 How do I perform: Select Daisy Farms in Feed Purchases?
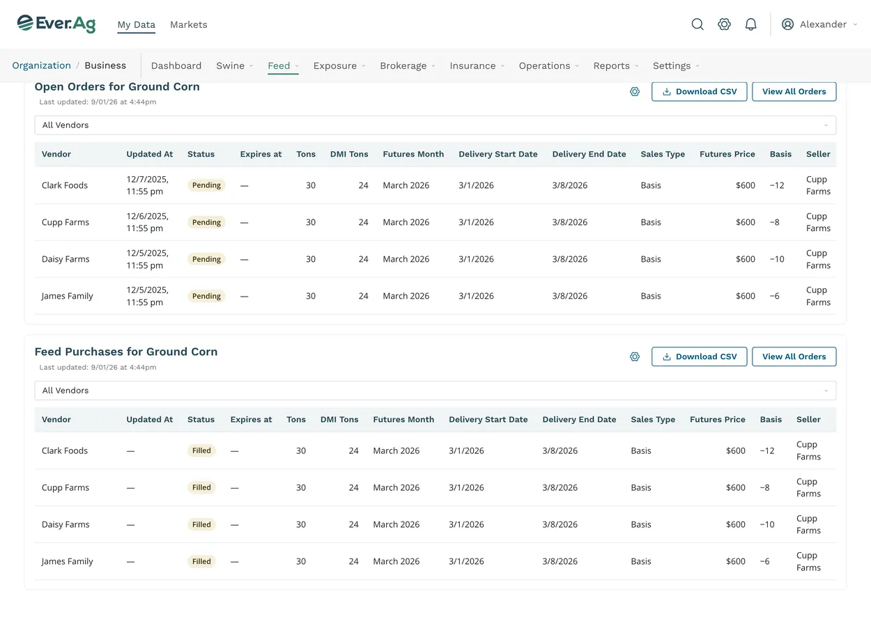[65, 524]
